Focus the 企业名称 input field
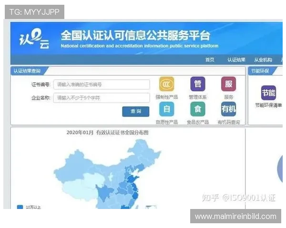 [x=102, y=98]
